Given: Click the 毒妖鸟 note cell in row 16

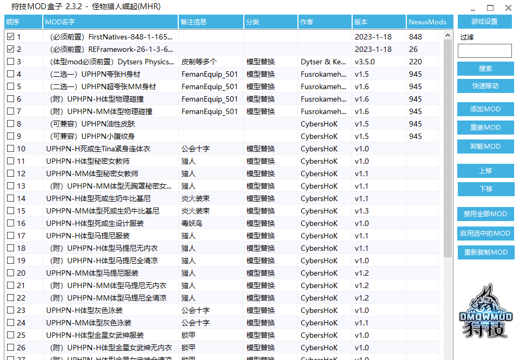Looking at the screenshot, I should (192, 223).
